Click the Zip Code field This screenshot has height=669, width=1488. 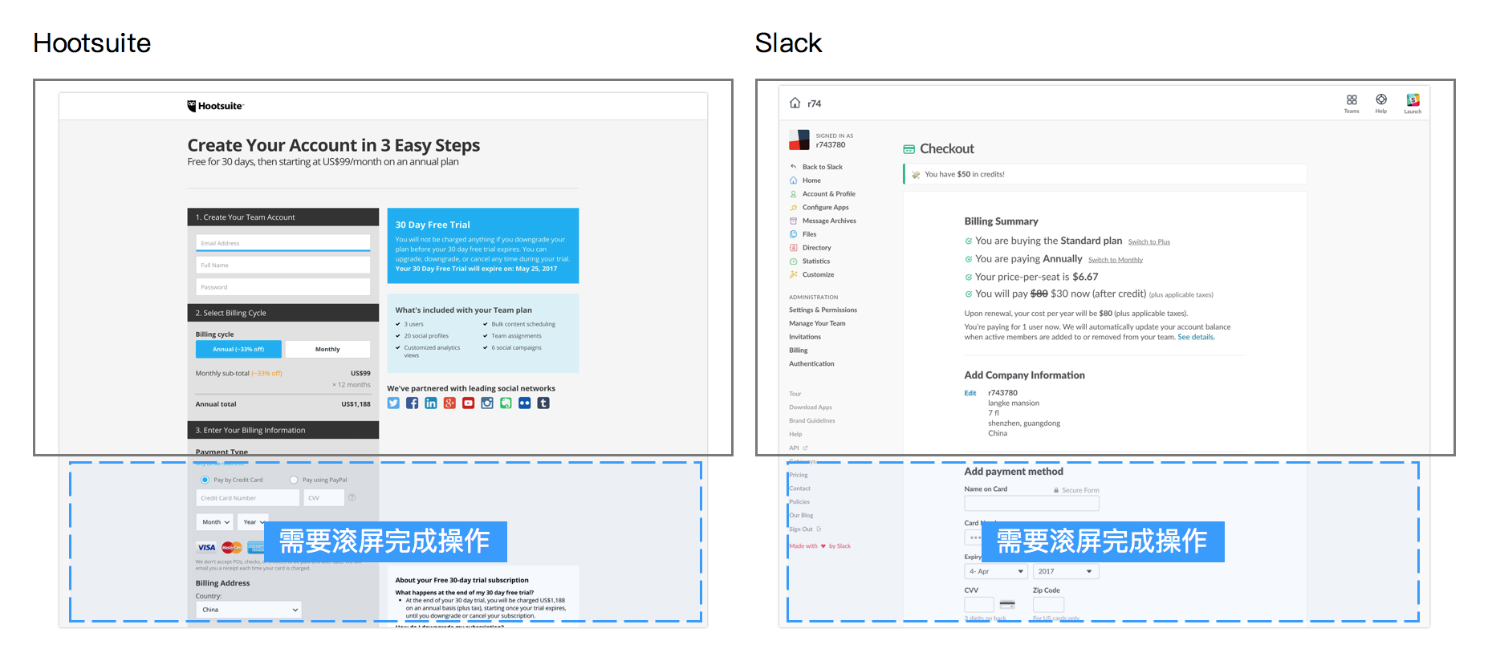pos(1048,605)
